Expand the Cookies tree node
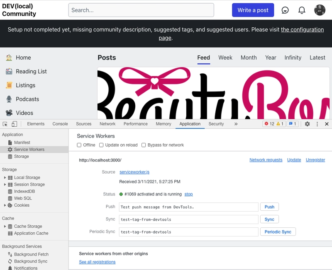Image resolution: width=332 pixels, height=270 pixels. tap(5, 205)
